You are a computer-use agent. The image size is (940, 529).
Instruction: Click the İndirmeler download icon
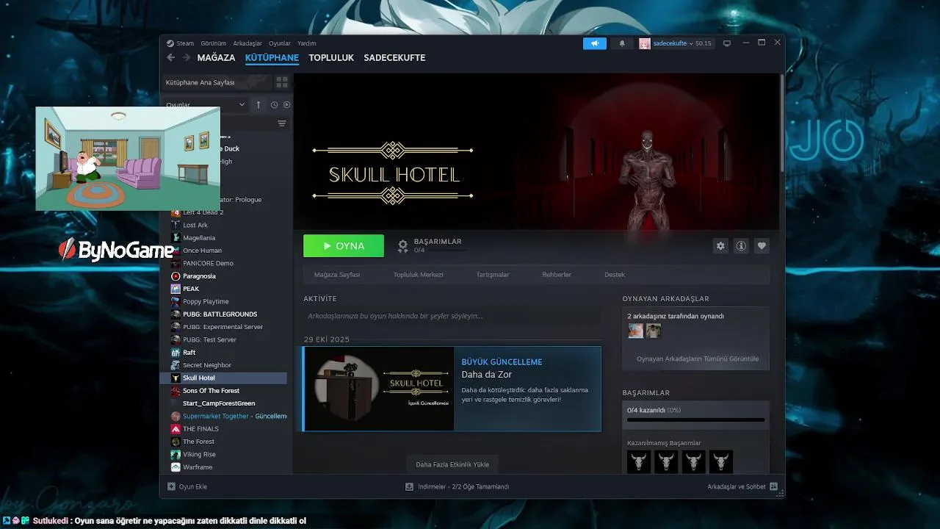pos(409,486)
